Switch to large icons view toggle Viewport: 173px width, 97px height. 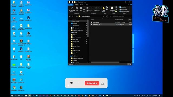[131, 64]
